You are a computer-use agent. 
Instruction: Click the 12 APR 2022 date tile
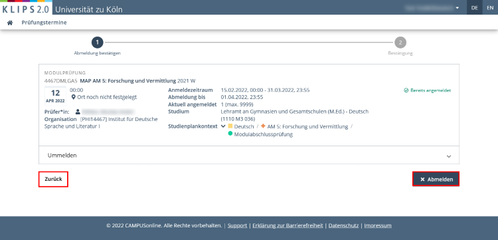(x=55, y=96)
